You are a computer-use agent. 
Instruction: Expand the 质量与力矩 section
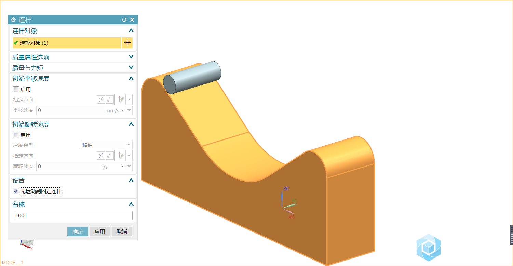pyautogui.click(x=131, y=68)
